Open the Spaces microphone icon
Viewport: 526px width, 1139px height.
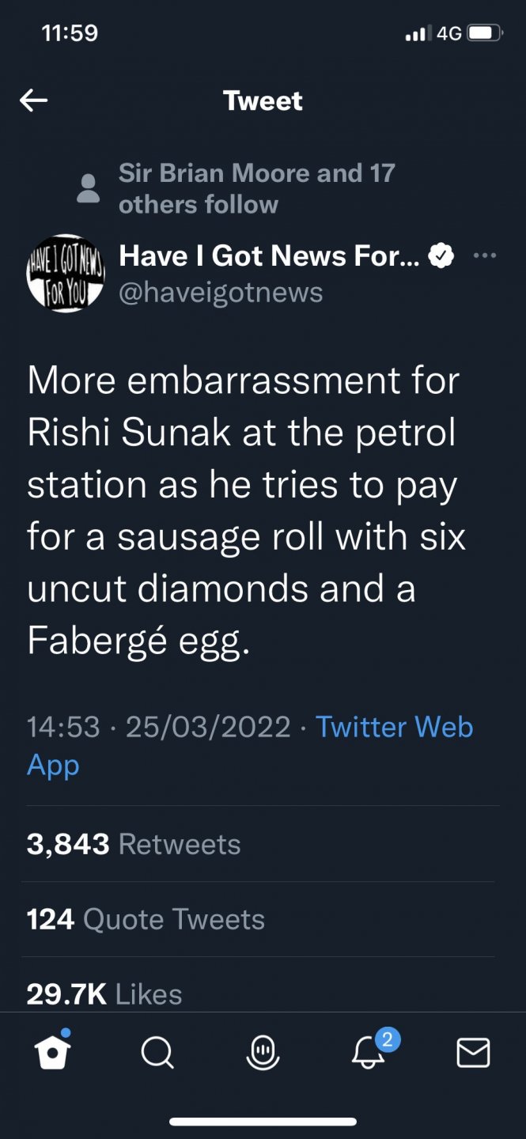click(x=263, y=1053)
